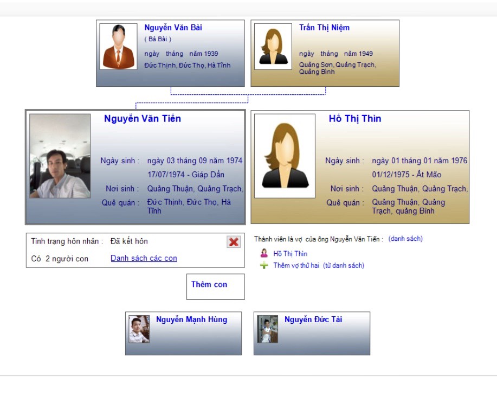Click the birth year text 'năm 1949'
Image resolution: width=497 pixels, height=397 pixels.
click(x=358, y=54)
